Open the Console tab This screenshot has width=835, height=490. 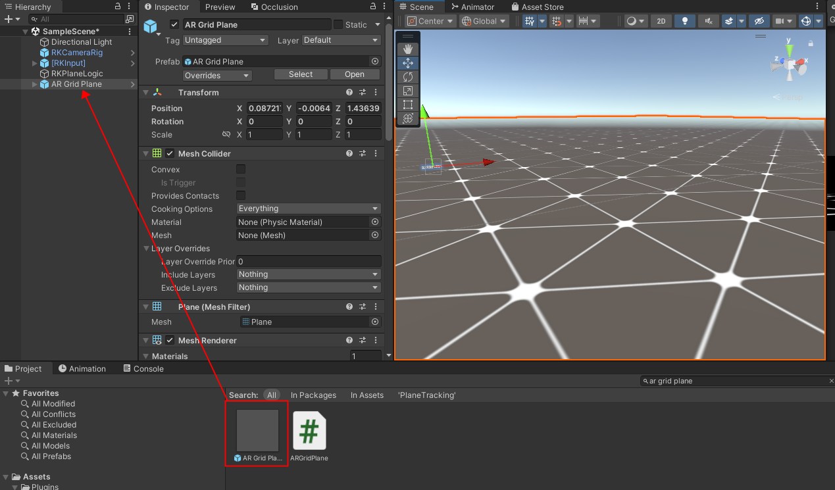coord(143,368)
